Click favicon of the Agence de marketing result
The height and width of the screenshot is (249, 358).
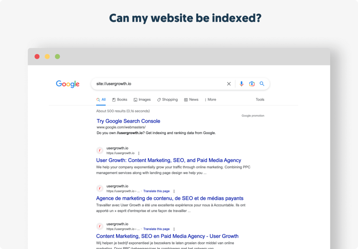coord(100,188)
